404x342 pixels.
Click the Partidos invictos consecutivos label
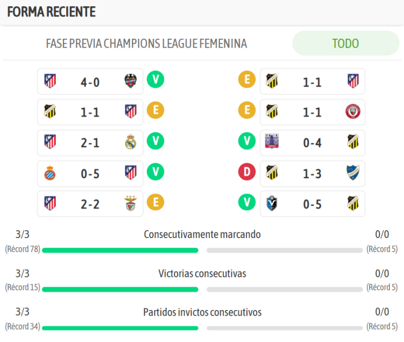click(202, 312)
